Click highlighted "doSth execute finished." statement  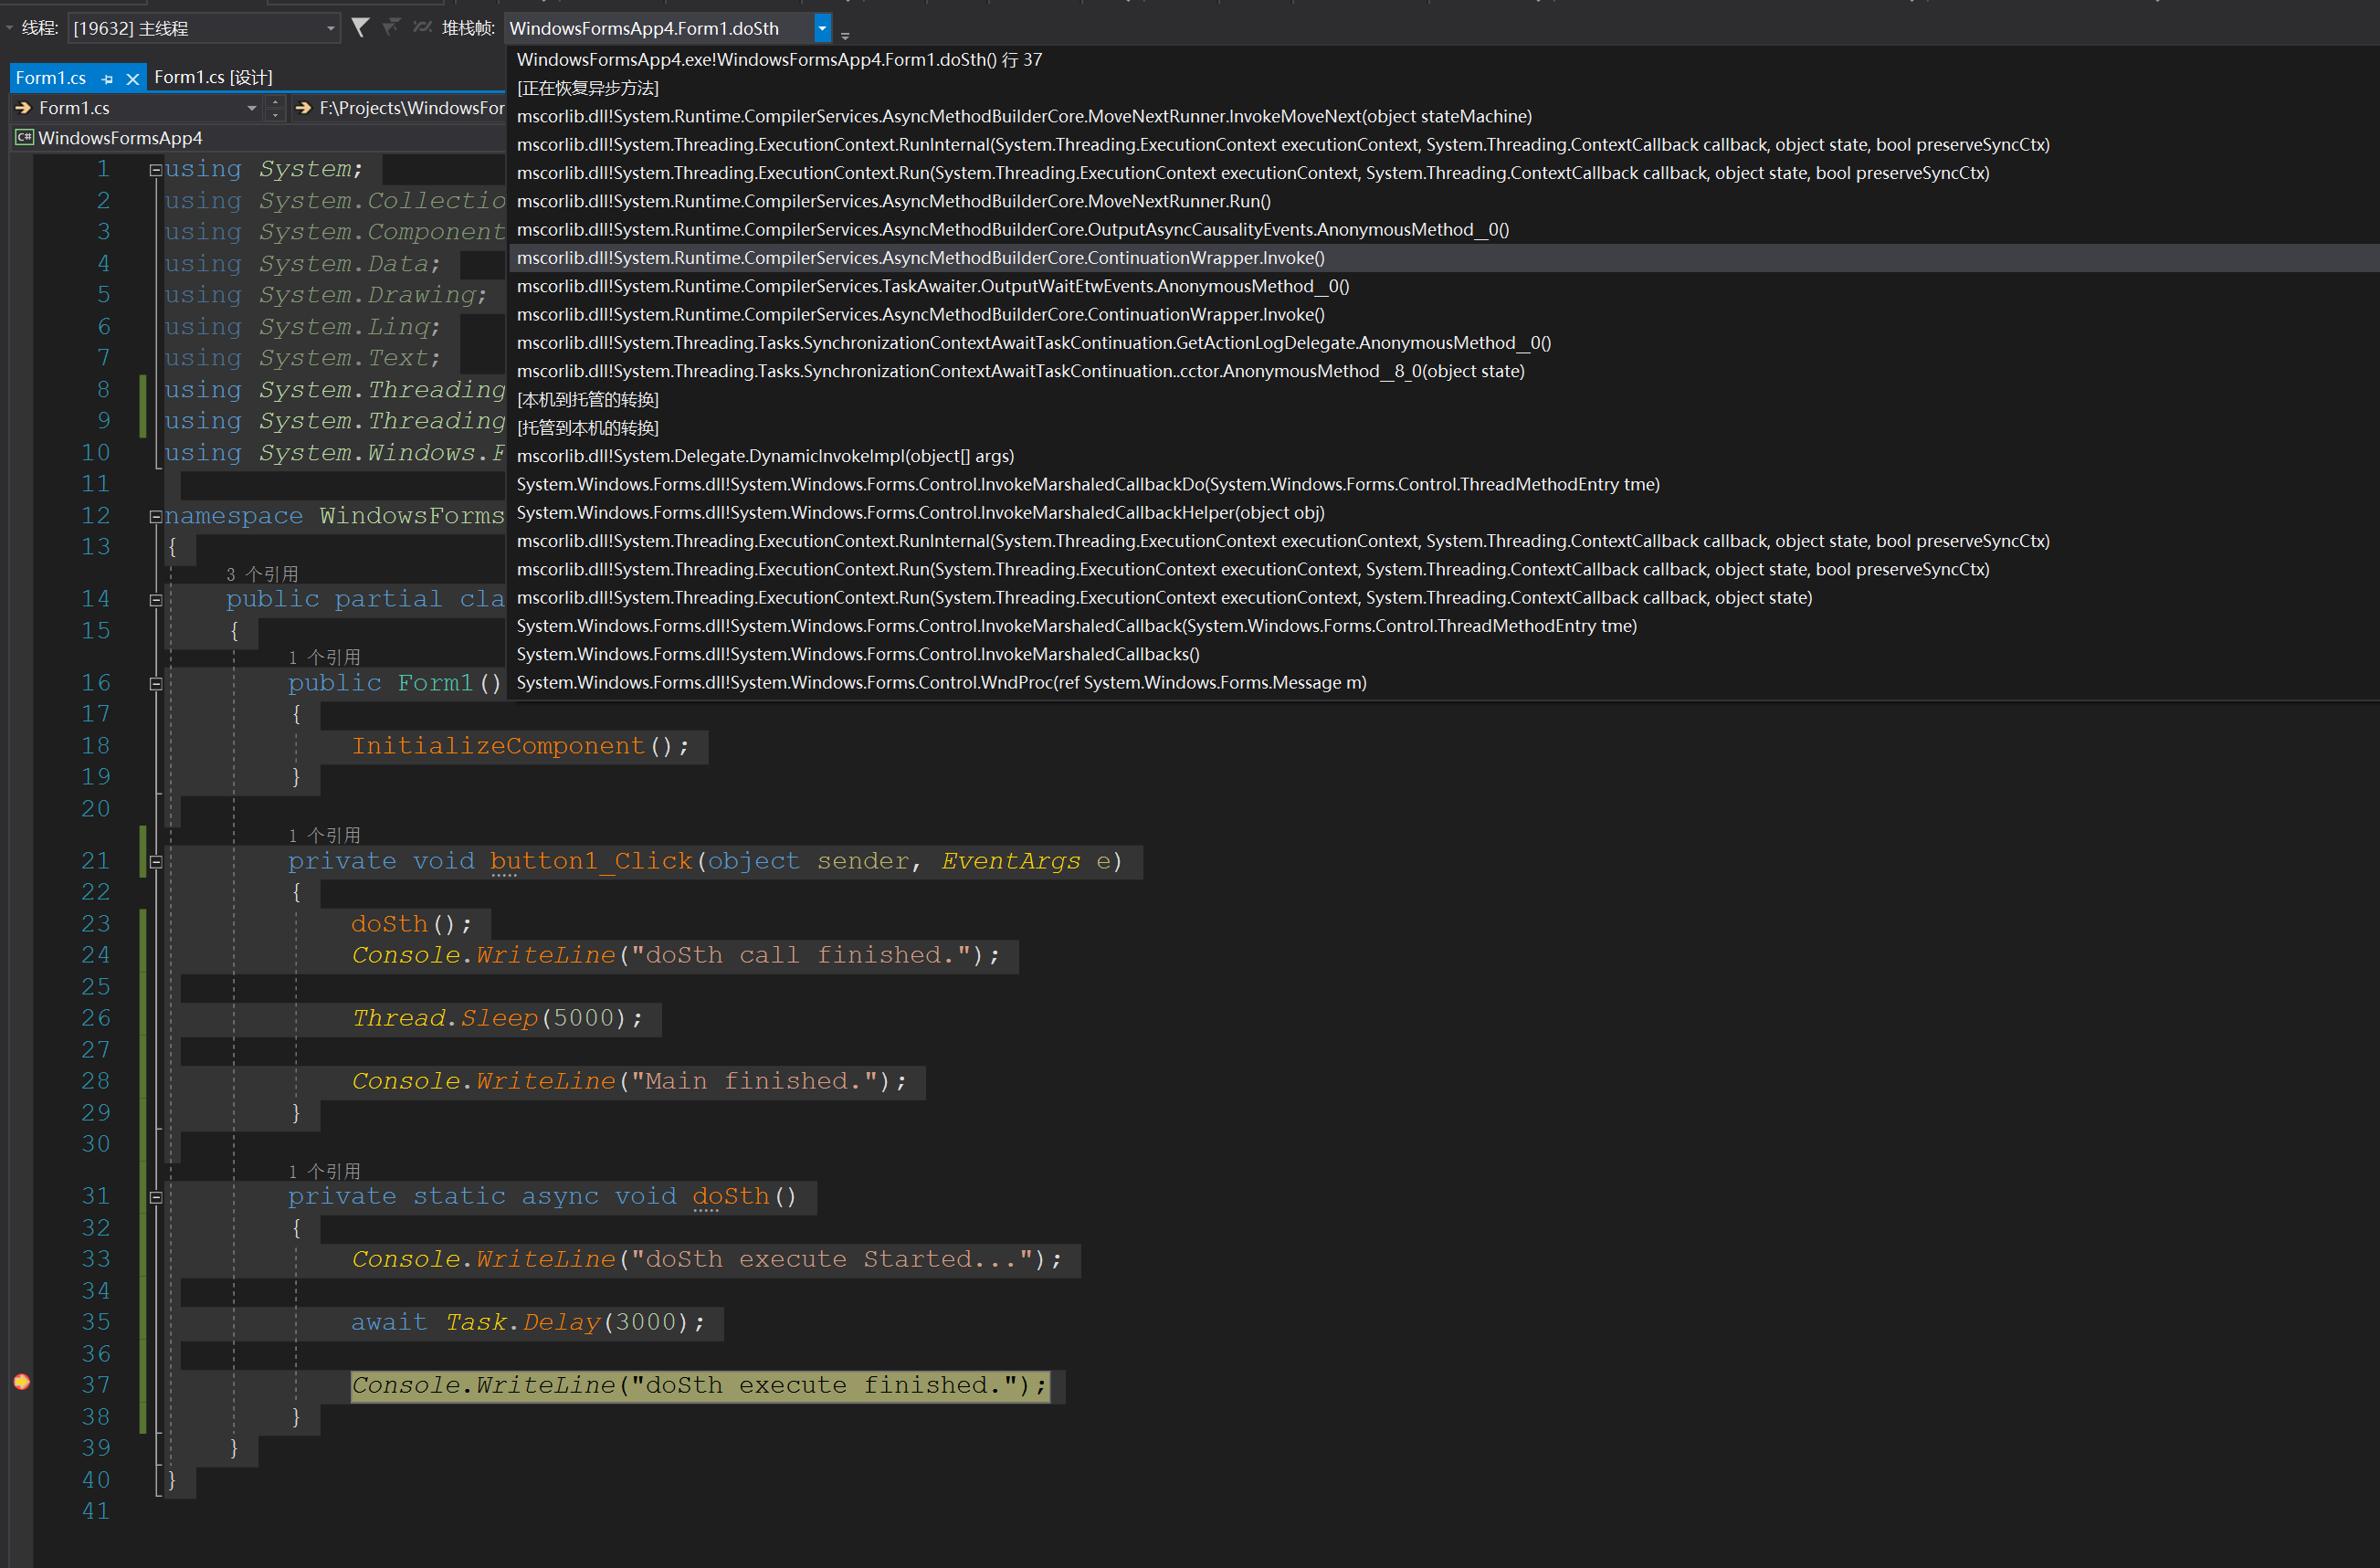tap(700, 1385)
